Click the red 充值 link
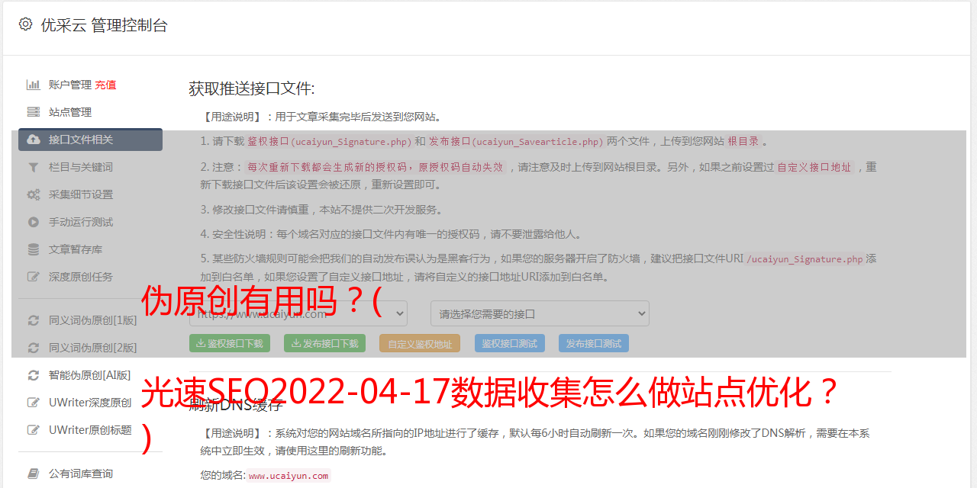Viewport: 977px width, 488px height. click(x=106, y=85)
